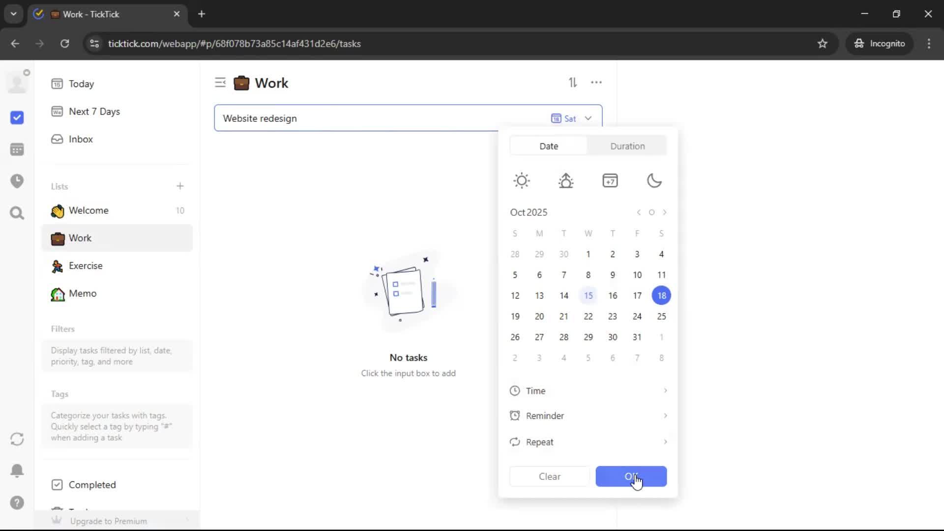This screenshot has height=531, width=944.
Task: Open the Pomodoro focus clock icon
Action: pos(17,181)
